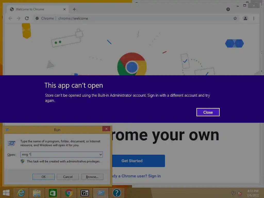Open Windows Store from taskbar
Screen dimensions: 264x198
[53, 193]
